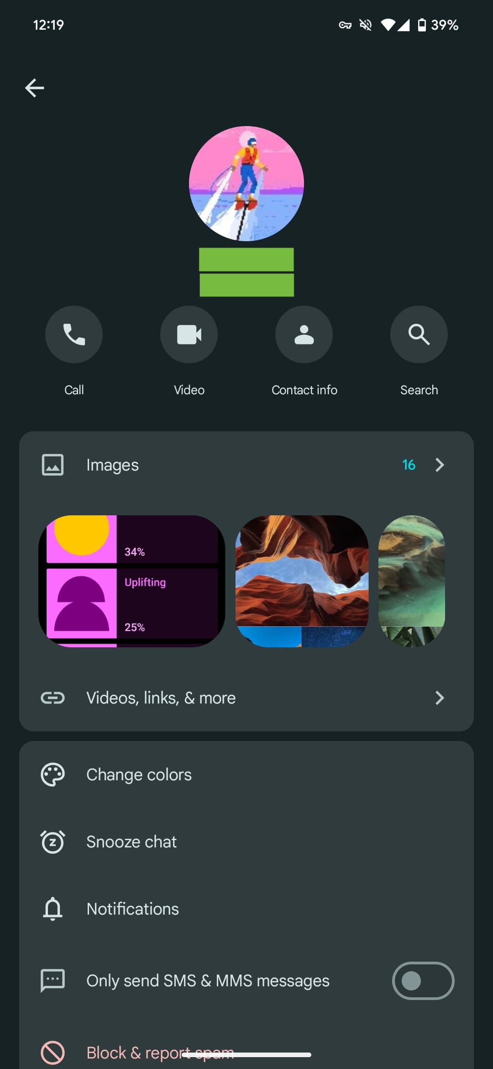Open the 16 images count

point(409,465)
